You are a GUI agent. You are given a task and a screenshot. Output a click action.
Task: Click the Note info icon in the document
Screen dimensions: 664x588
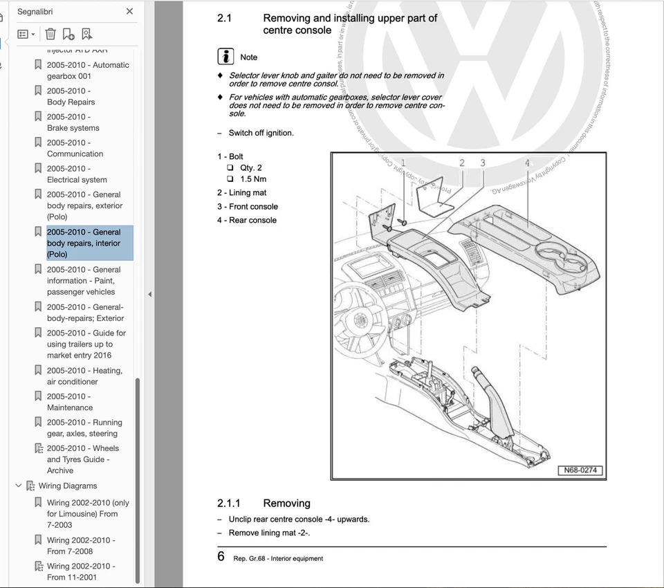pyautogui.click(x=225, y=56)
